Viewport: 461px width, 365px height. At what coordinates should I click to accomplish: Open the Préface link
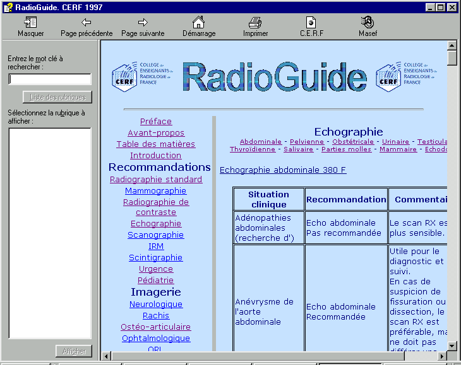point(156,122)
